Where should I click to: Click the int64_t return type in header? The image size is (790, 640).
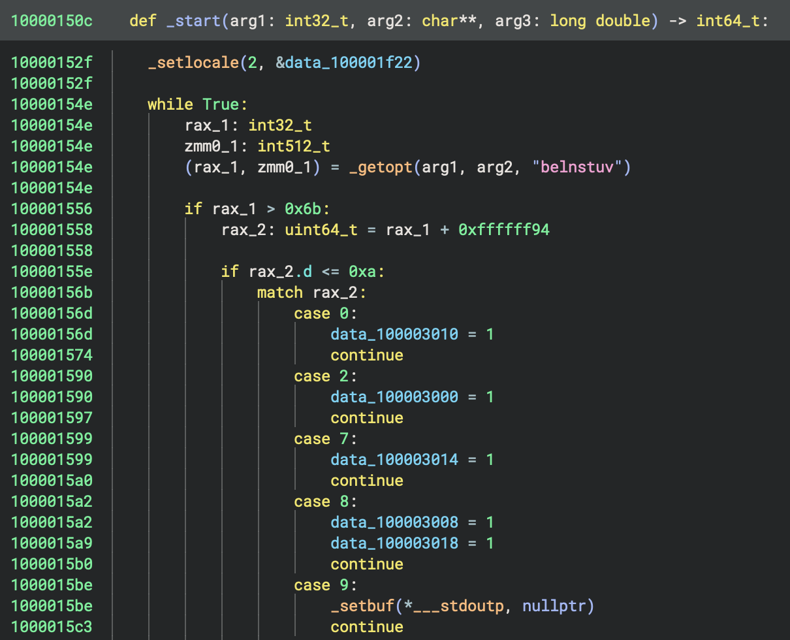tap(727, 20)
